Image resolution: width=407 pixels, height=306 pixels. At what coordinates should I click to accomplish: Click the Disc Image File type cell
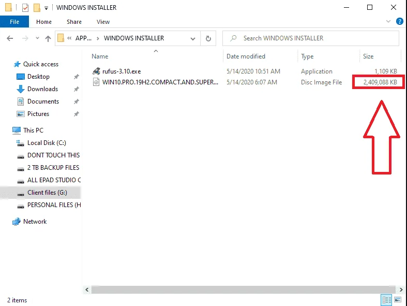click(321, 82)
